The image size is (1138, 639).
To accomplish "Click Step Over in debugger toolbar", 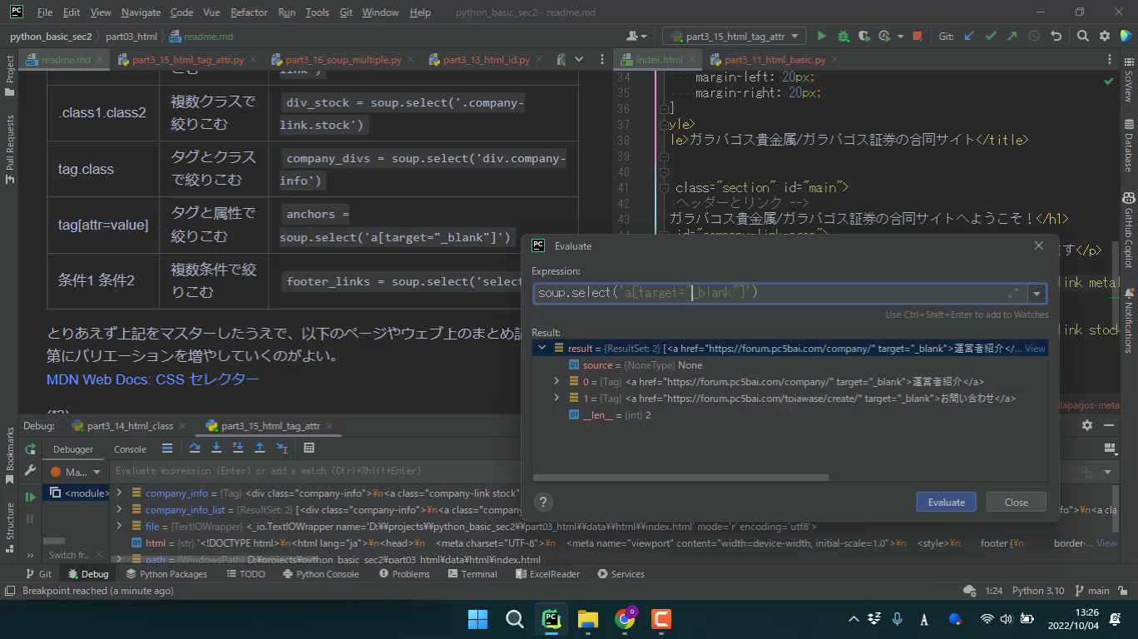I will [195, 448].
